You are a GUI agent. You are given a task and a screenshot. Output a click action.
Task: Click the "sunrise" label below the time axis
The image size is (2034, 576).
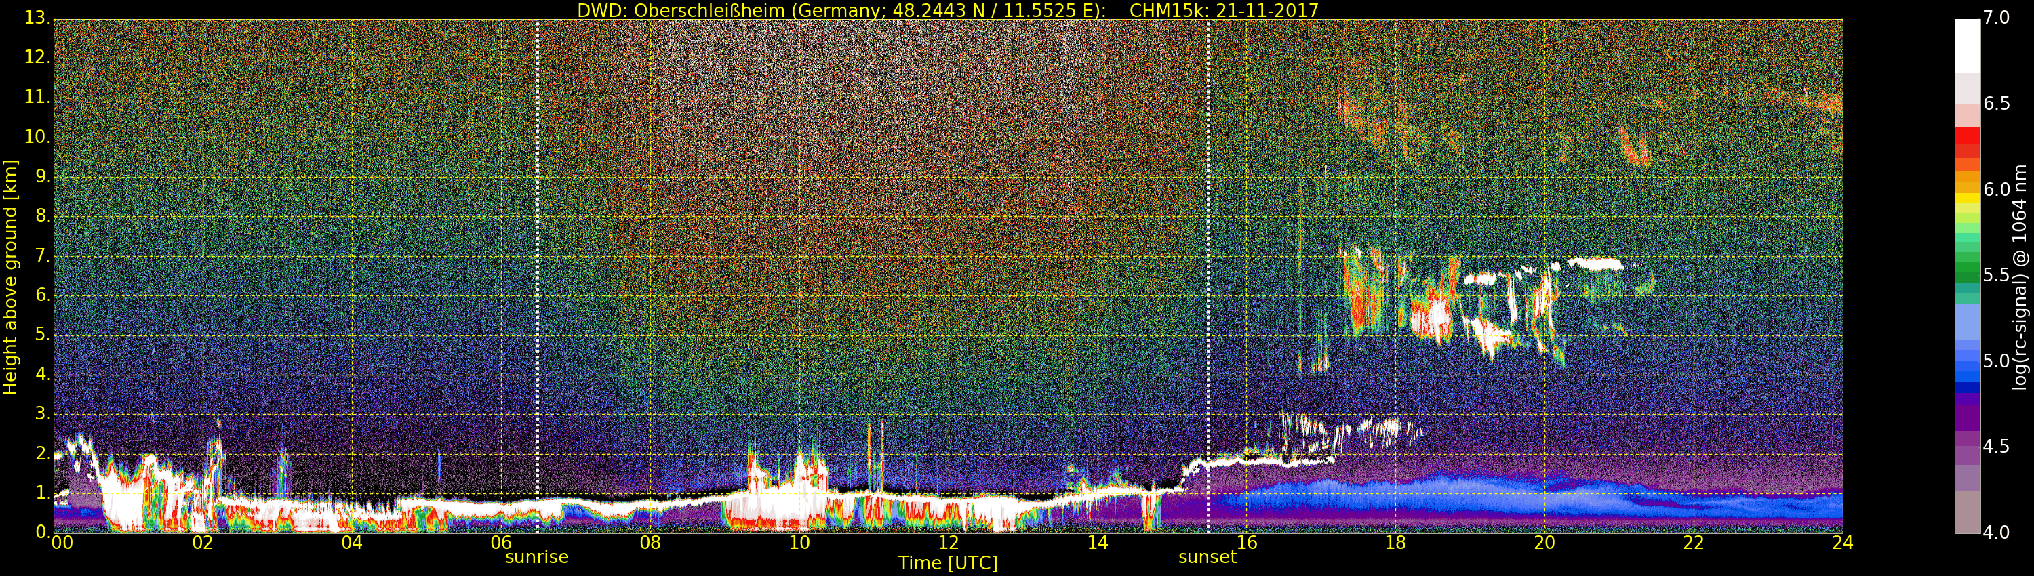pyautogui.click(x=537, y=557)
